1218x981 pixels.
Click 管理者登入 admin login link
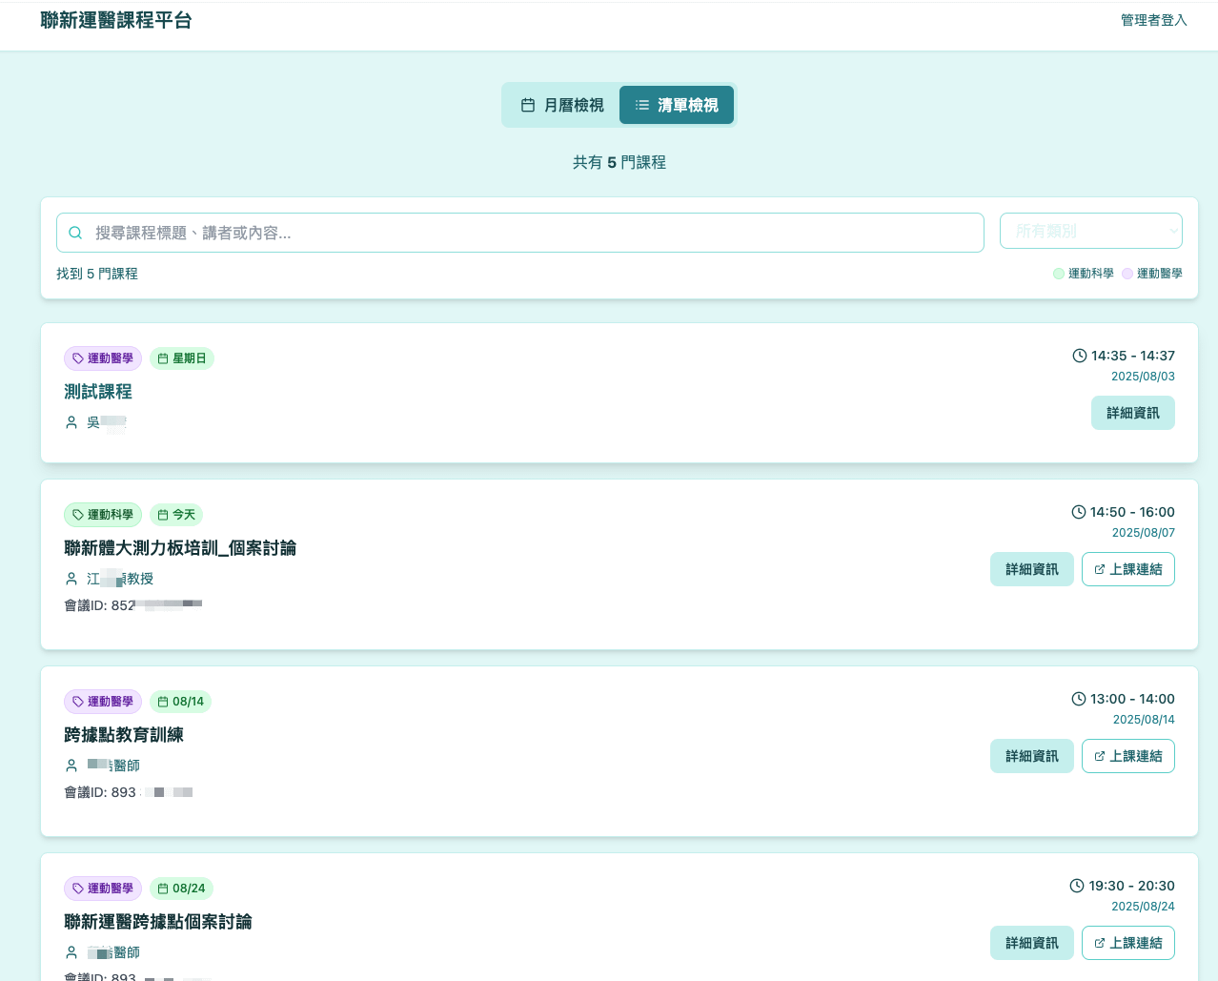point(1153,20)
